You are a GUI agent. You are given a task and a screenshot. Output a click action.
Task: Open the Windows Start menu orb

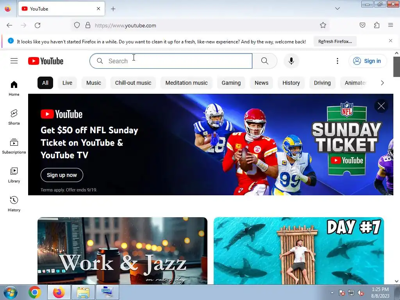point(10,292)
